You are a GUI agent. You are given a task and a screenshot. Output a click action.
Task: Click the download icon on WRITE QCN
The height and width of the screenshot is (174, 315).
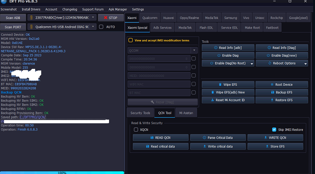(x=266, y=138)
